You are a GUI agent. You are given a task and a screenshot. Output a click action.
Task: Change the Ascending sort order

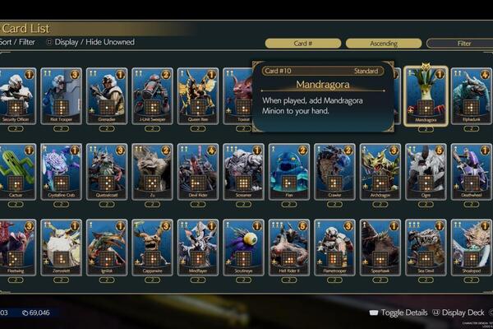pyautogui.click(x=384, y=44)
